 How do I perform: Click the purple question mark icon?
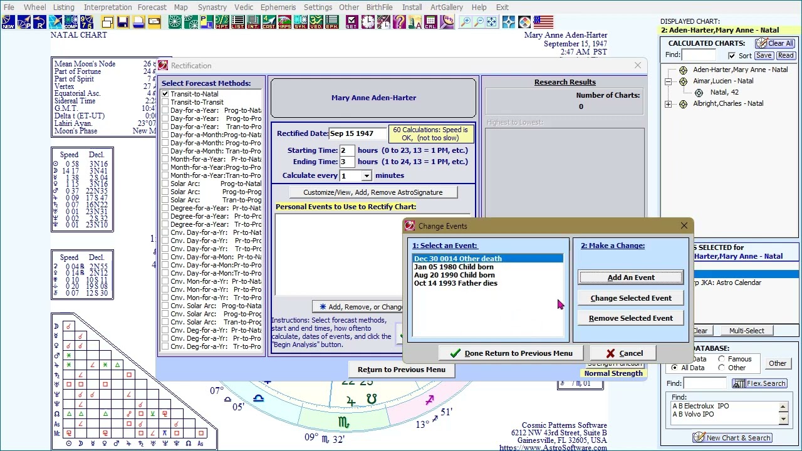click(399, 23)
